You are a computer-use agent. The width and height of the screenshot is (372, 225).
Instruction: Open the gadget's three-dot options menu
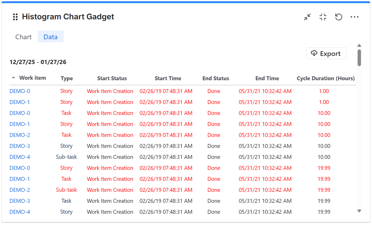pos(355,17)
